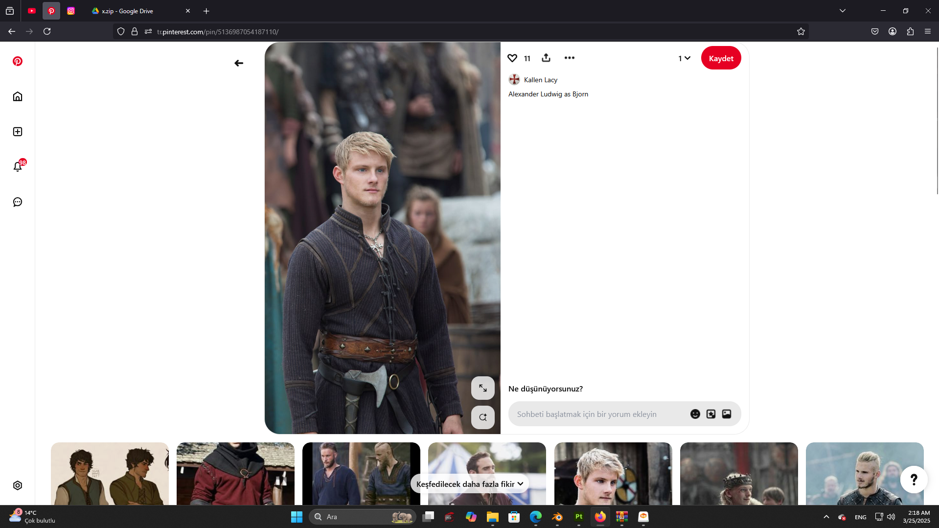
Task: Click the comment input field
Action: tap(624, 414)
